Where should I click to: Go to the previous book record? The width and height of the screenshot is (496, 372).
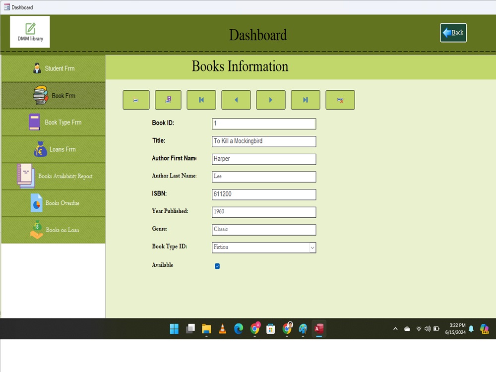(236, 100)
